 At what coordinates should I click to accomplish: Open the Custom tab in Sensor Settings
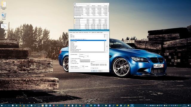(77, 32)
